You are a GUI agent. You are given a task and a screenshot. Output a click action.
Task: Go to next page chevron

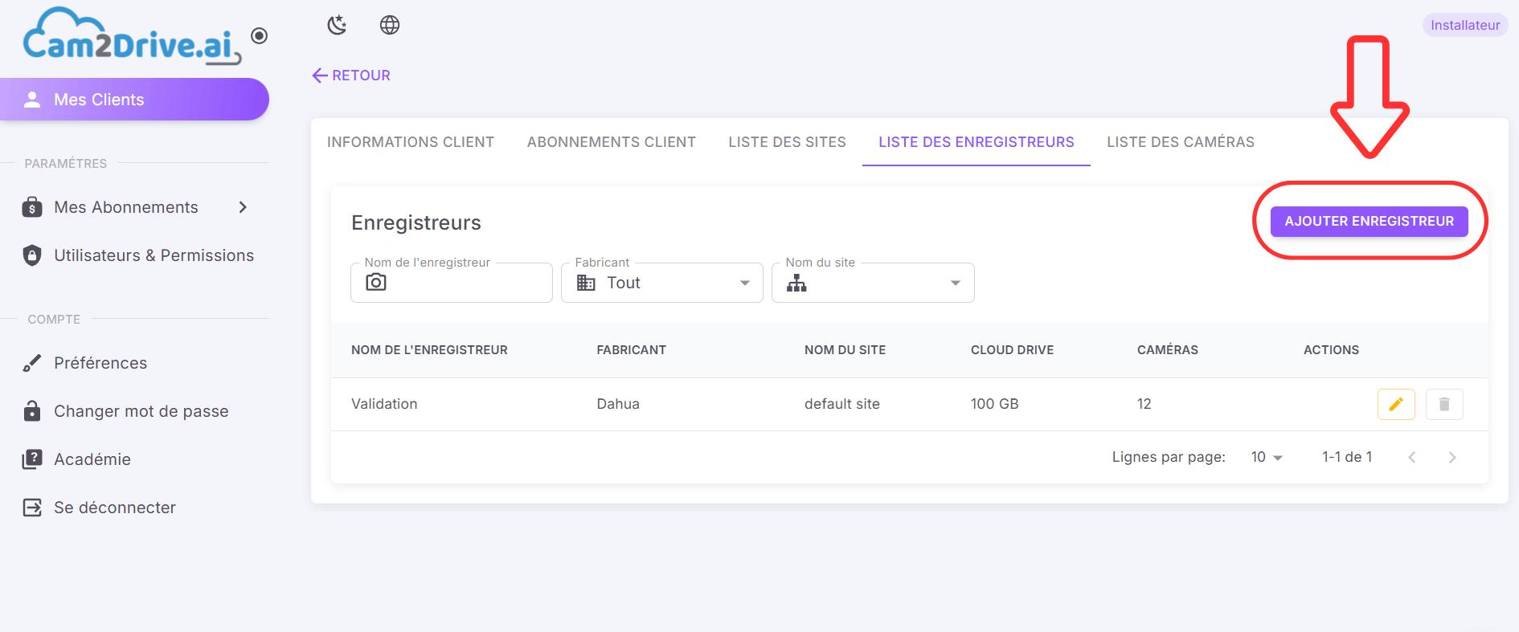pyautogui.click(x=1452, y=457)
